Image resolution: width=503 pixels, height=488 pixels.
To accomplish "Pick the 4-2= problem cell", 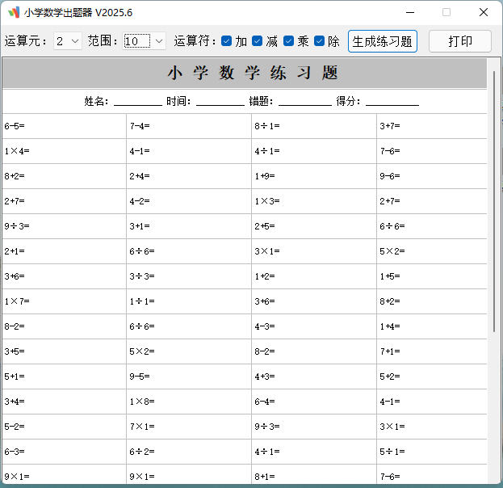I will (189, 201).
